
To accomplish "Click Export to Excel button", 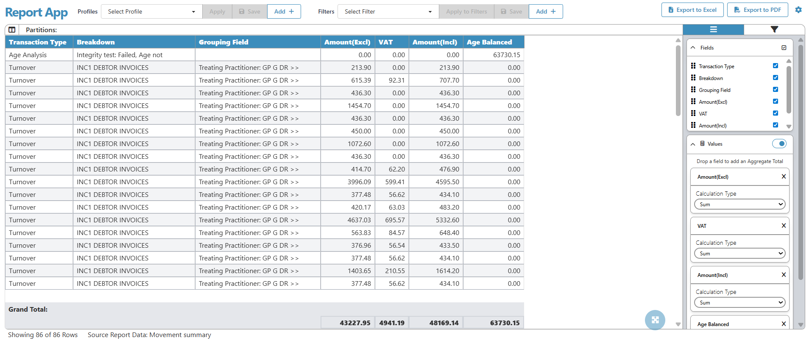I will (x=692, y=10).
